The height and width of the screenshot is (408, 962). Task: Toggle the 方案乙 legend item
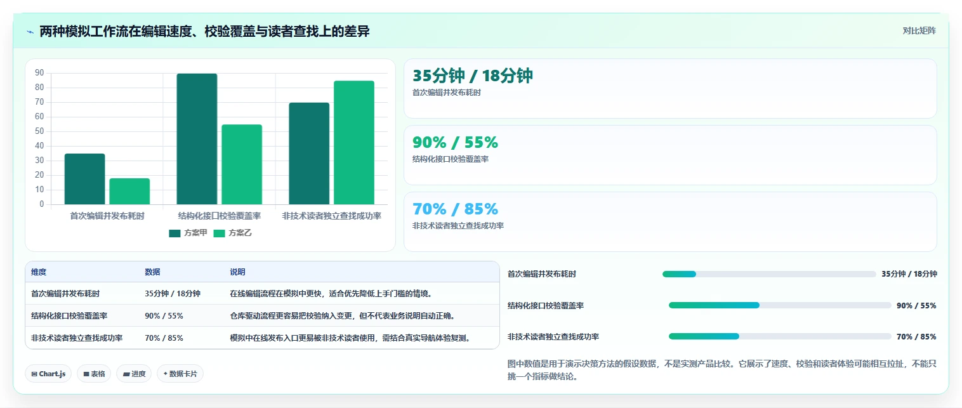(232, 233)
